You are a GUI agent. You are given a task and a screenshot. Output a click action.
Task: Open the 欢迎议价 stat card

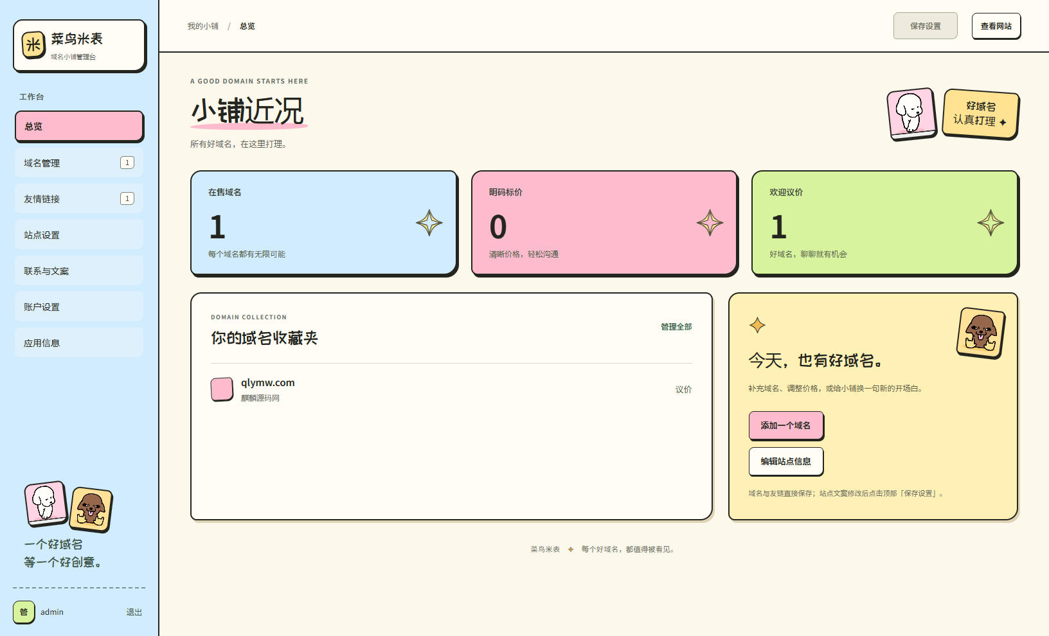pyautogui.click(x=885, y=223)
